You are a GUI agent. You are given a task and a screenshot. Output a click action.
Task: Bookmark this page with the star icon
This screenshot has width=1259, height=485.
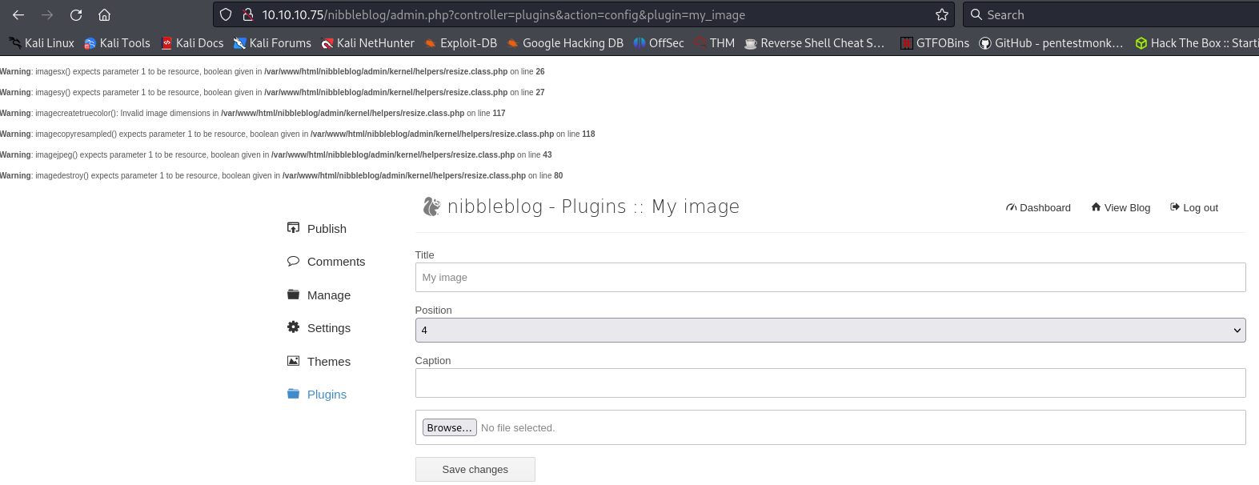point(942,14)
